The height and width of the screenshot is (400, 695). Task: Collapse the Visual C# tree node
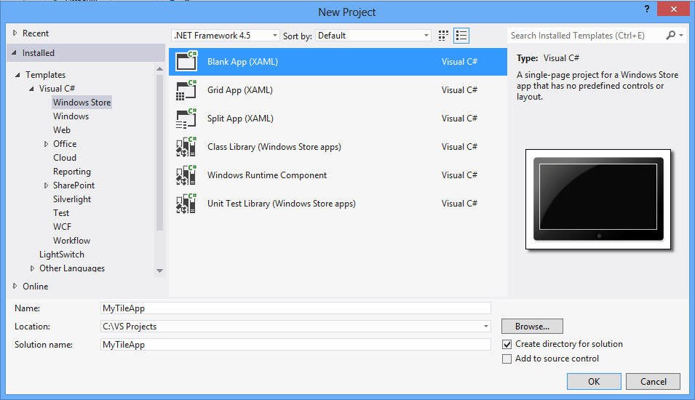tap(31, 89)
